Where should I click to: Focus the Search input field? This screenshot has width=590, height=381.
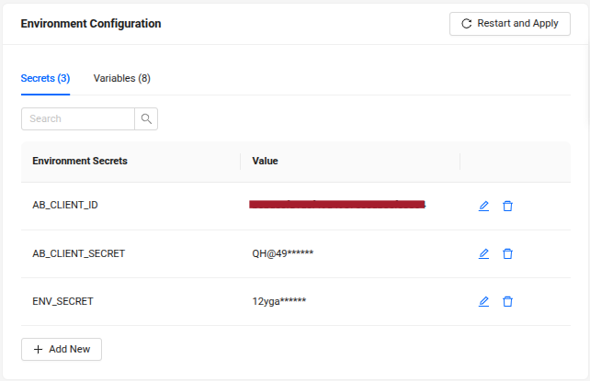click(x=78, y=118)
